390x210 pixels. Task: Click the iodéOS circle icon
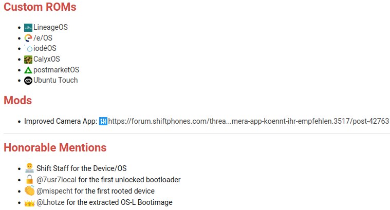click(29, 49)
